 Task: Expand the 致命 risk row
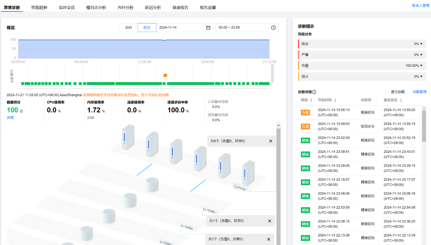(x=421, y=44)
